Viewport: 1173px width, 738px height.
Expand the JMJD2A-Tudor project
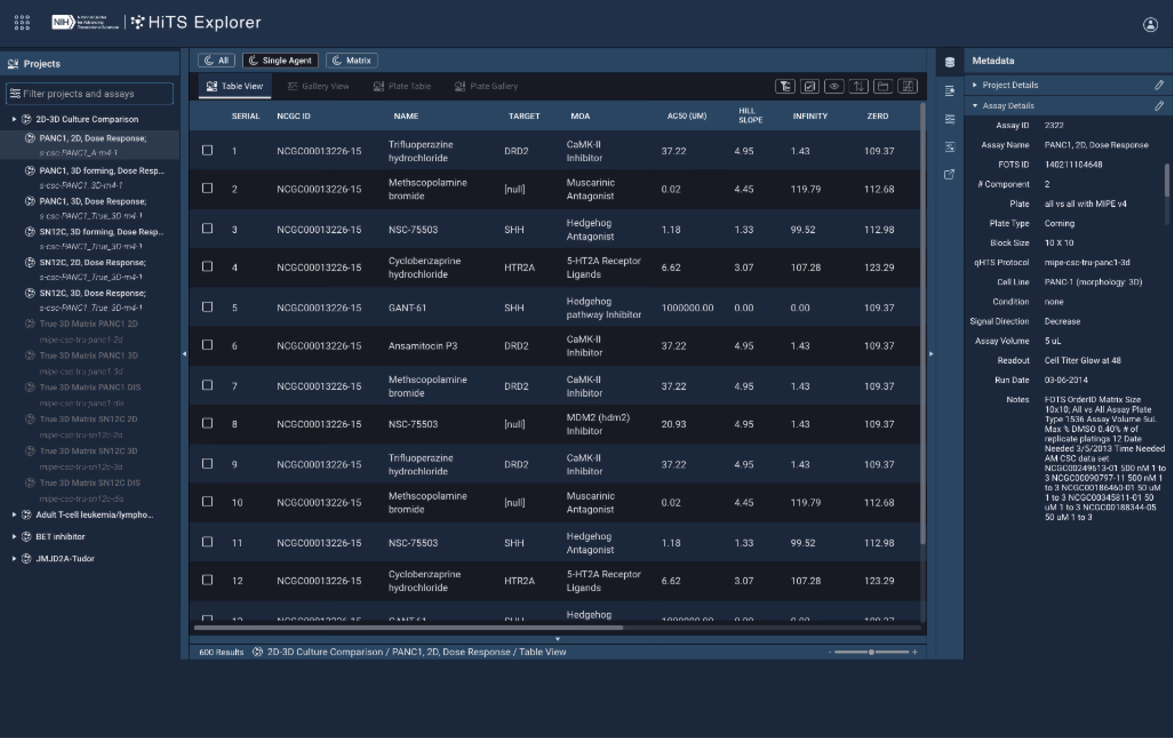tap(14, 558)
